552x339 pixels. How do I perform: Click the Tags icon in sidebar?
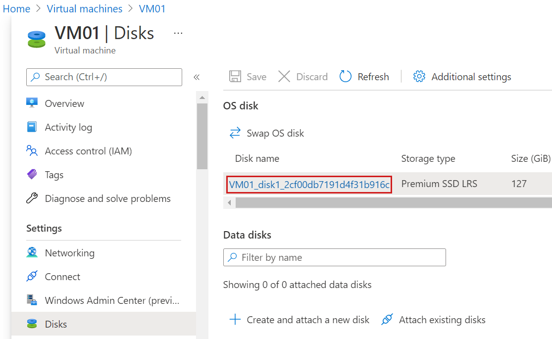(x=33, y=174)
